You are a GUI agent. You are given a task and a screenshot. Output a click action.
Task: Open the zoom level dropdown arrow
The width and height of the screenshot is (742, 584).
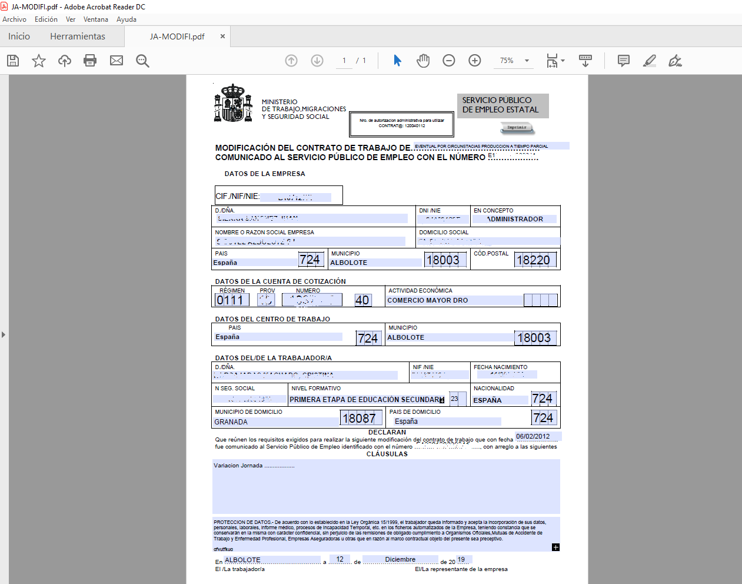[x=527, y=61]
